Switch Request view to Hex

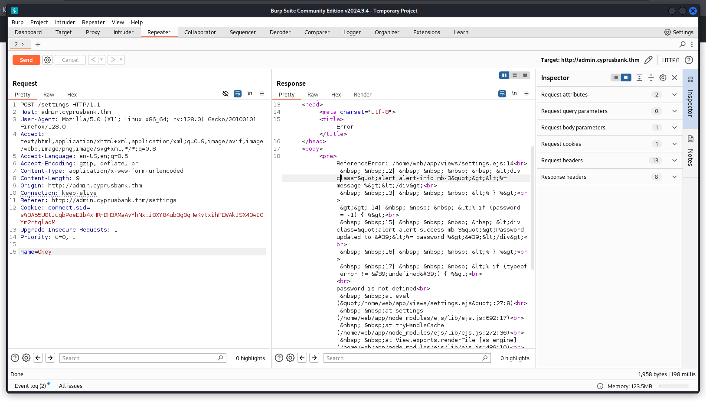[72, 94]
